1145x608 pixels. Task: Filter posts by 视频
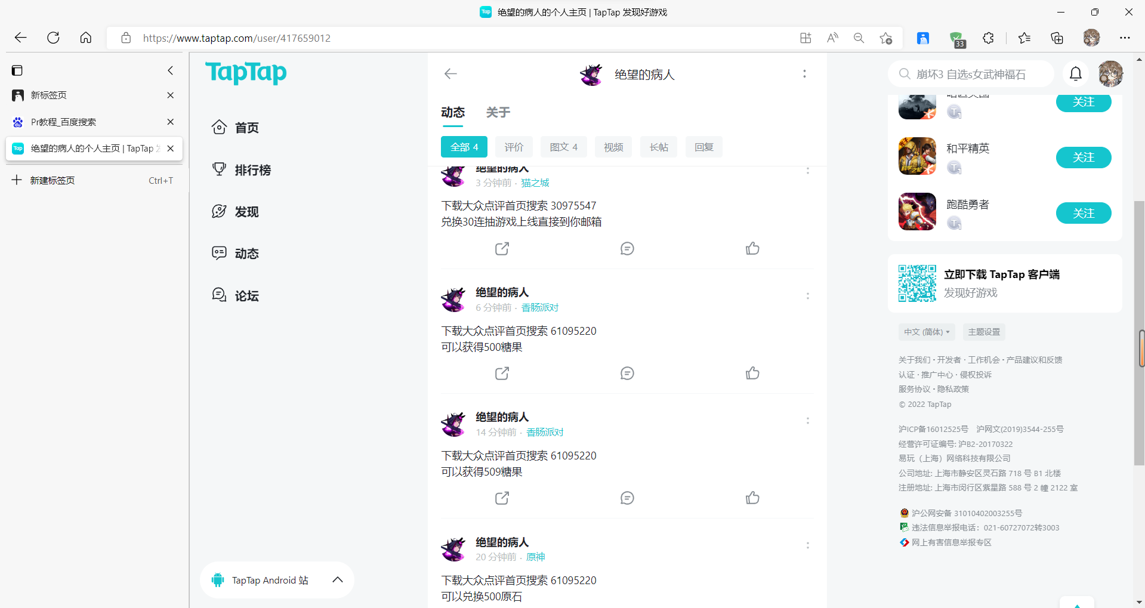pos(613,147)
